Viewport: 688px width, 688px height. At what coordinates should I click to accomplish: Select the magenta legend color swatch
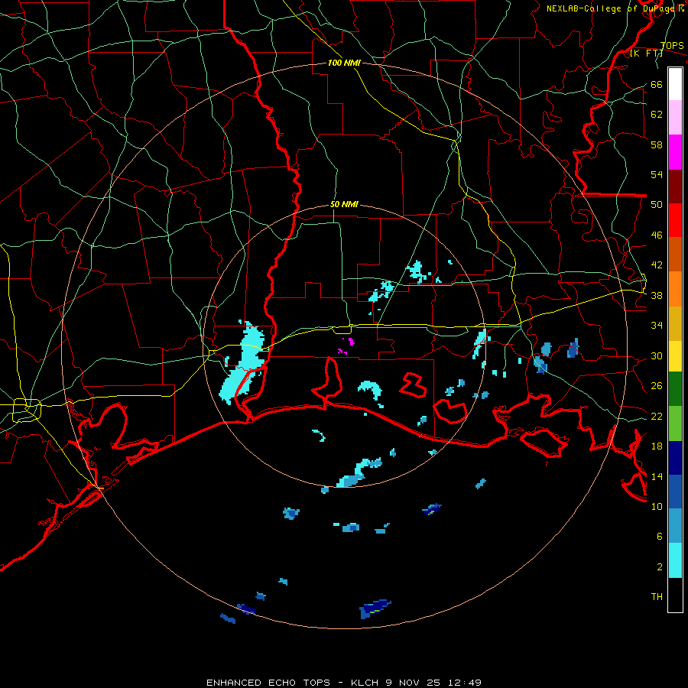pos(675,152)
